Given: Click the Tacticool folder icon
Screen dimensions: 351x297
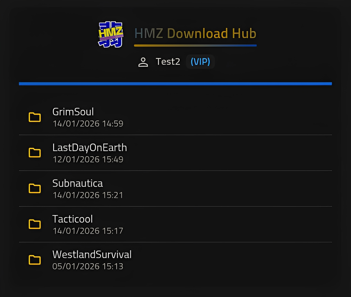Looking at the screenshot, I should [x=35, y=224].
